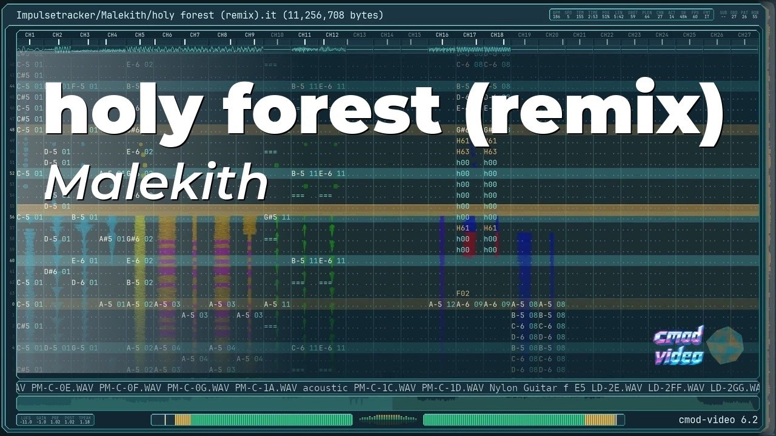
Task: Click the center spectrum mini display
Action: [388, 418]
